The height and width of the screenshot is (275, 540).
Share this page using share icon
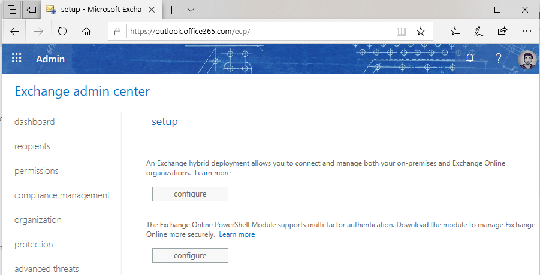pyautogui.click(x=502, y=31)
